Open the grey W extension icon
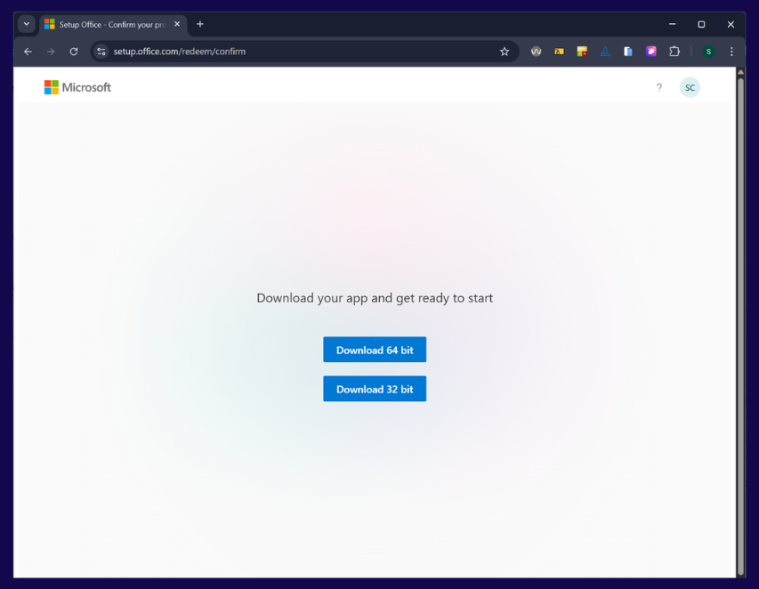 (x=536, y=52)
